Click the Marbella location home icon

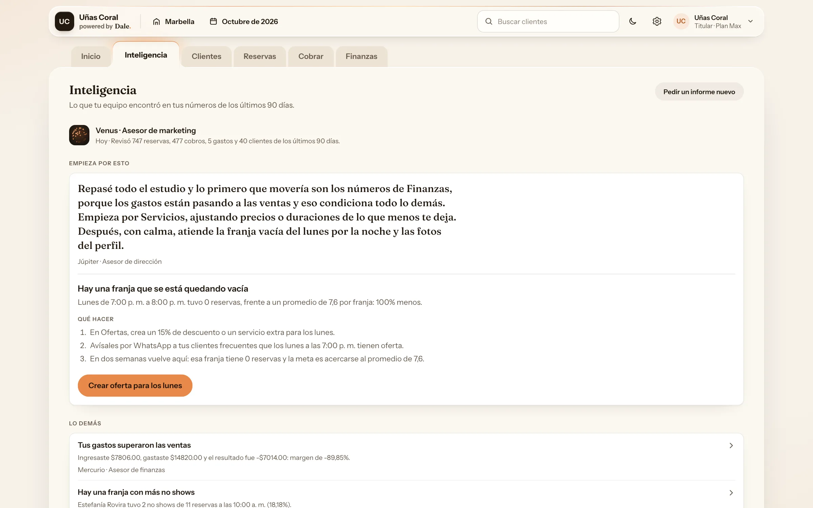pos(157,22)
